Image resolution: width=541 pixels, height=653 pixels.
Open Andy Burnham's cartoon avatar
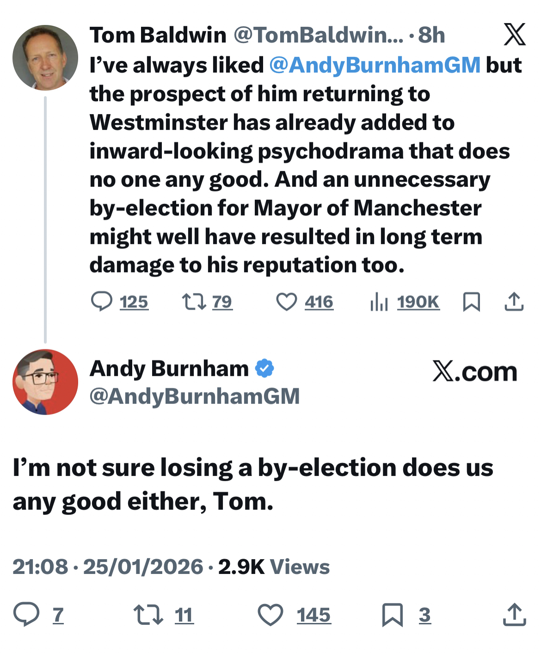click(45, 382)
